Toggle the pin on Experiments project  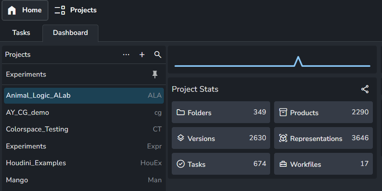click(x=155, y=75)
